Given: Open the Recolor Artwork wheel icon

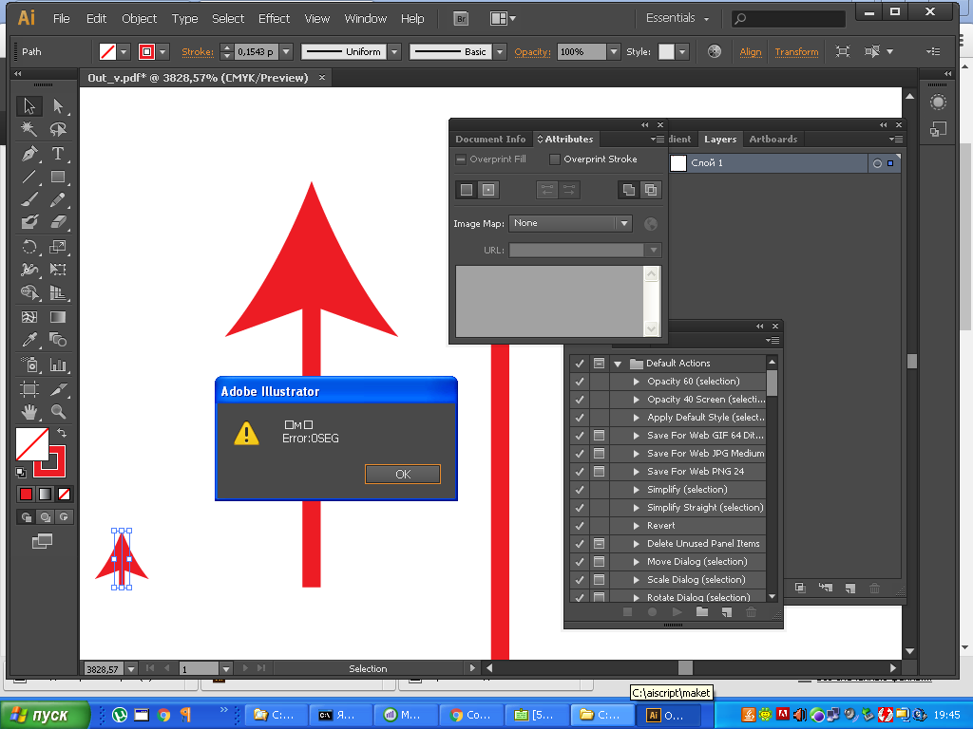Looking at the screenshot, I should tap(715, 51).
